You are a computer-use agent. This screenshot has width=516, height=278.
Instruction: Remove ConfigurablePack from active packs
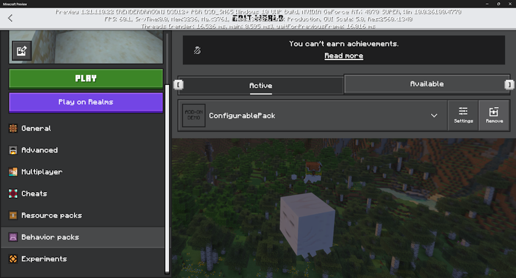[494, 115]
